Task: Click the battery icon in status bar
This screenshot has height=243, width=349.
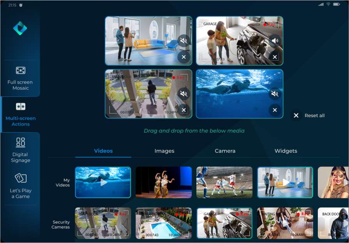Action: point(337,4)
